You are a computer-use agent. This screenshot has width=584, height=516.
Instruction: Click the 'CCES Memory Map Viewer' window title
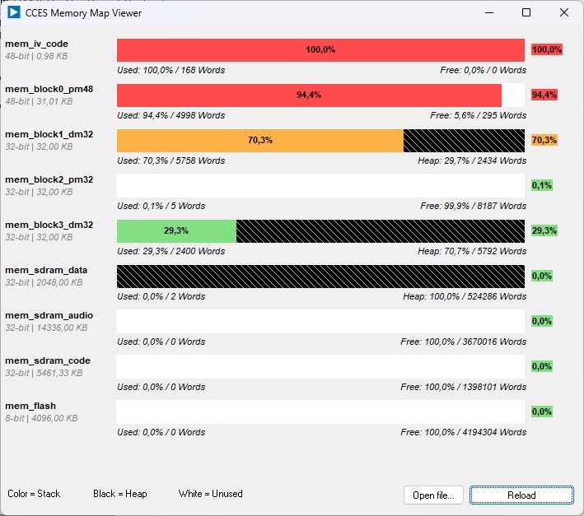pyautogui.click(x=83, y=13)
